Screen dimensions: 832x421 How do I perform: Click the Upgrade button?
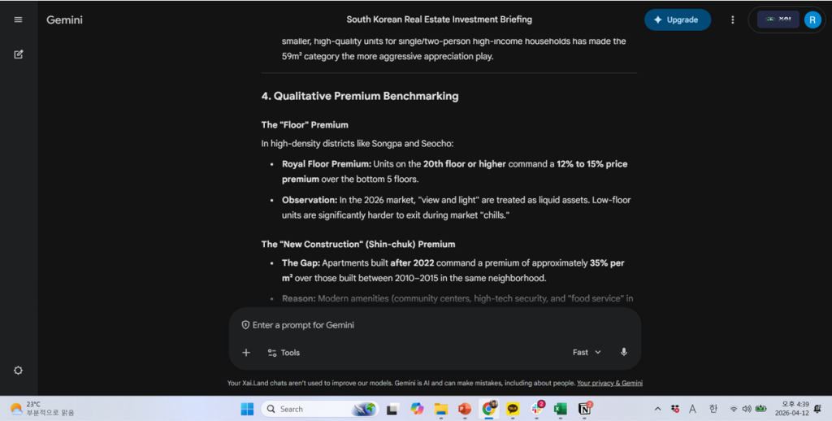(677, 20)
